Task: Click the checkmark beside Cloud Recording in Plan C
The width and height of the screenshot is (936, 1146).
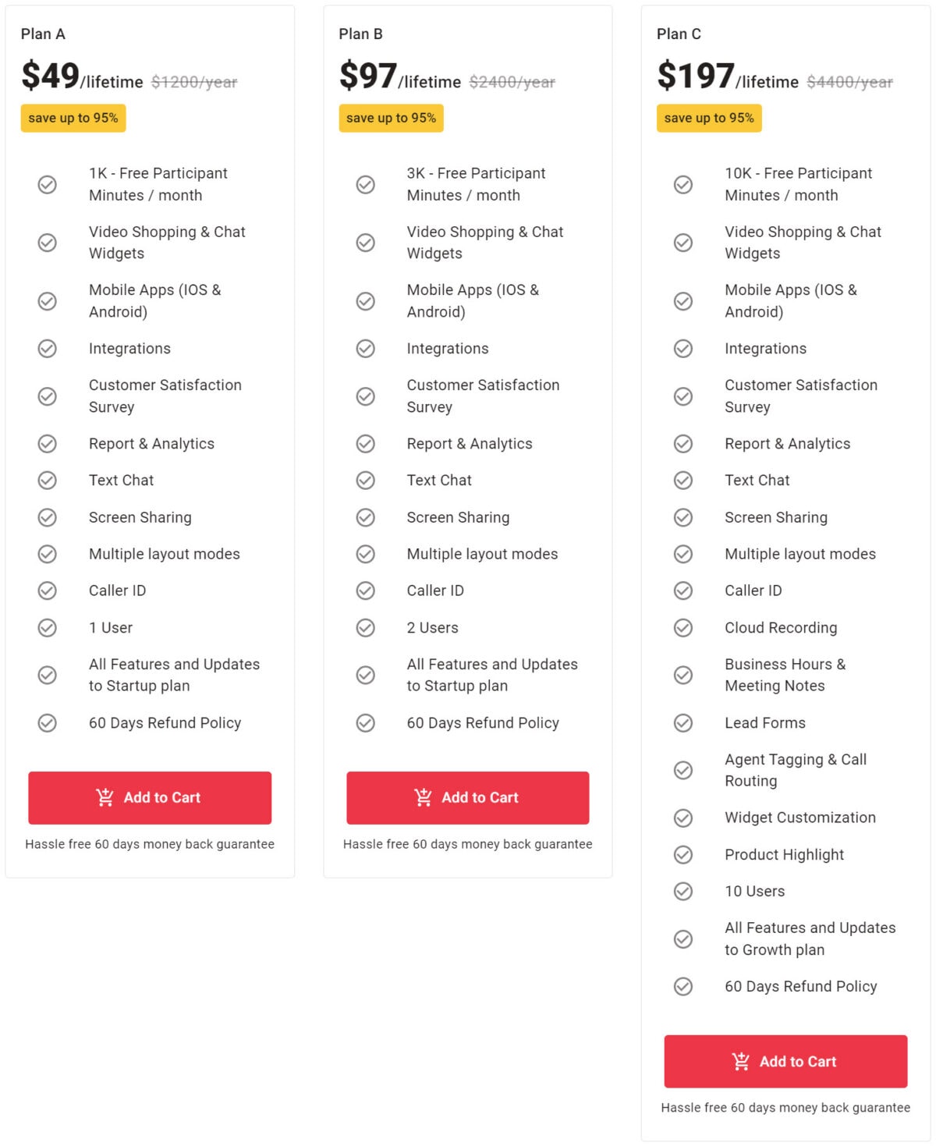Action: pyautogui.click(x=684, y=627)
